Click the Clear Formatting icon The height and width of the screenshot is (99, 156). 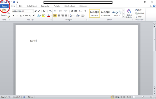click(x=50, y=11)
